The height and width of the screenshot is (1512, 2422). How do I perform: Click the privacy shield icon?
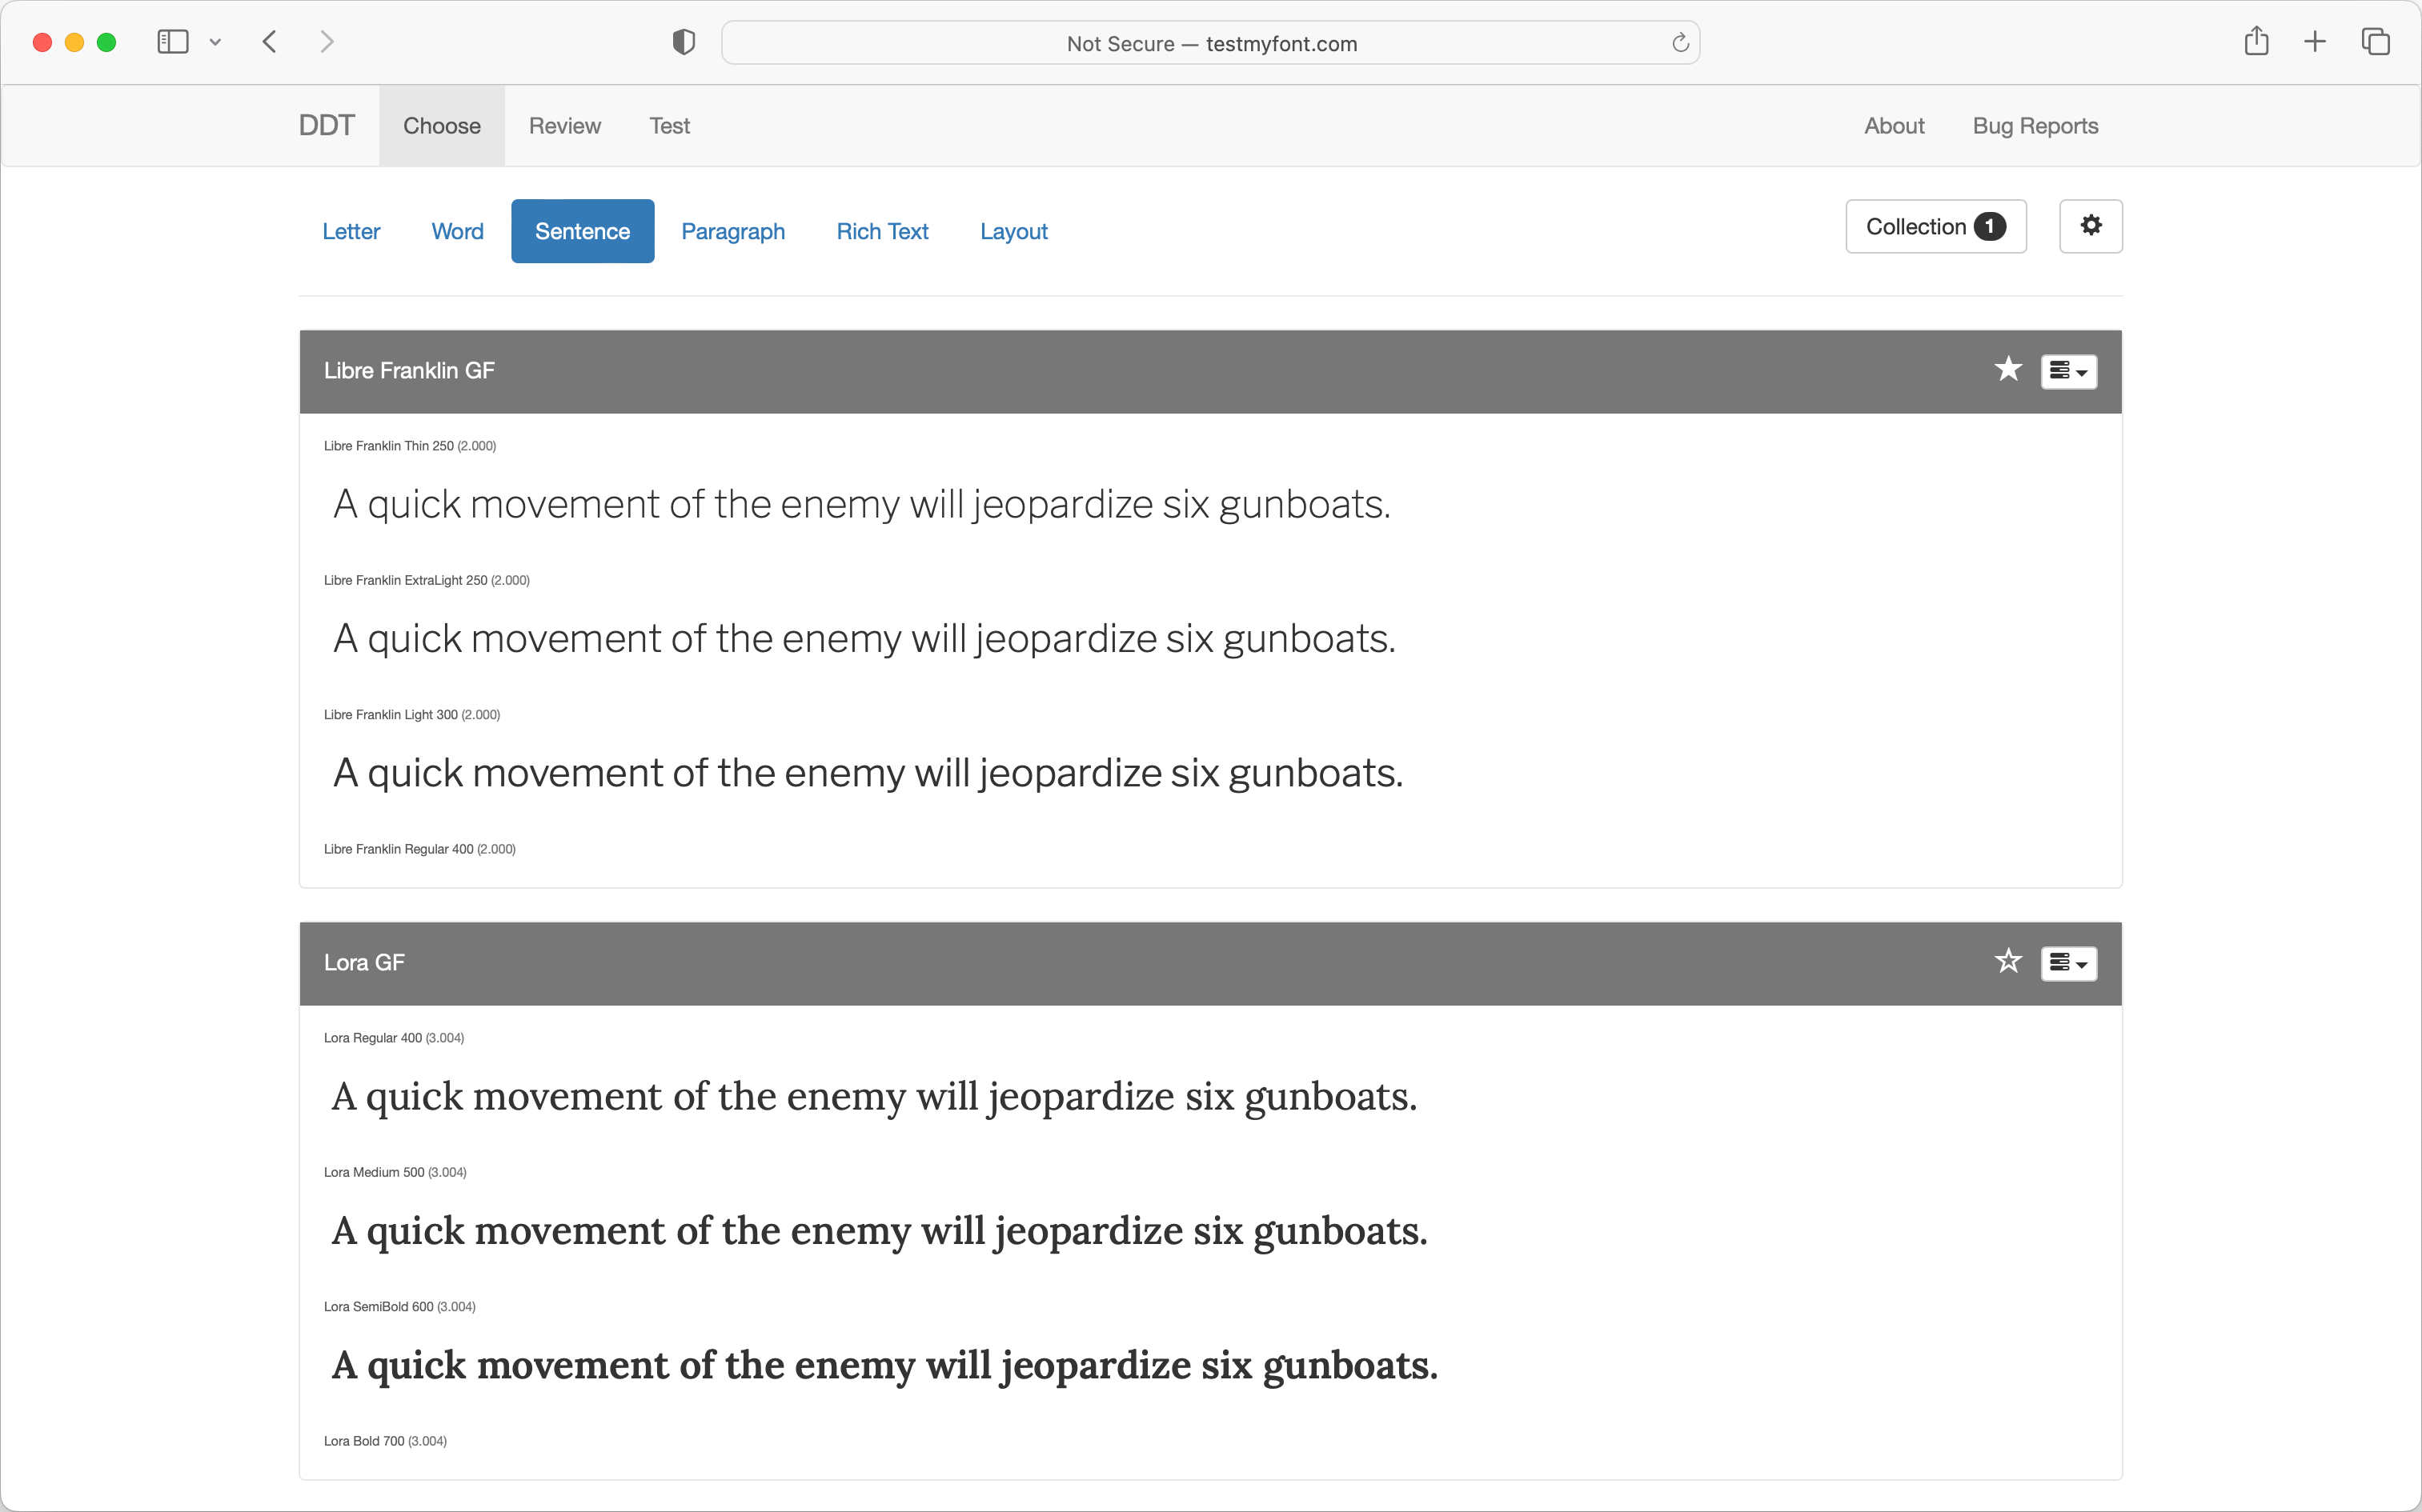point(684,42)
